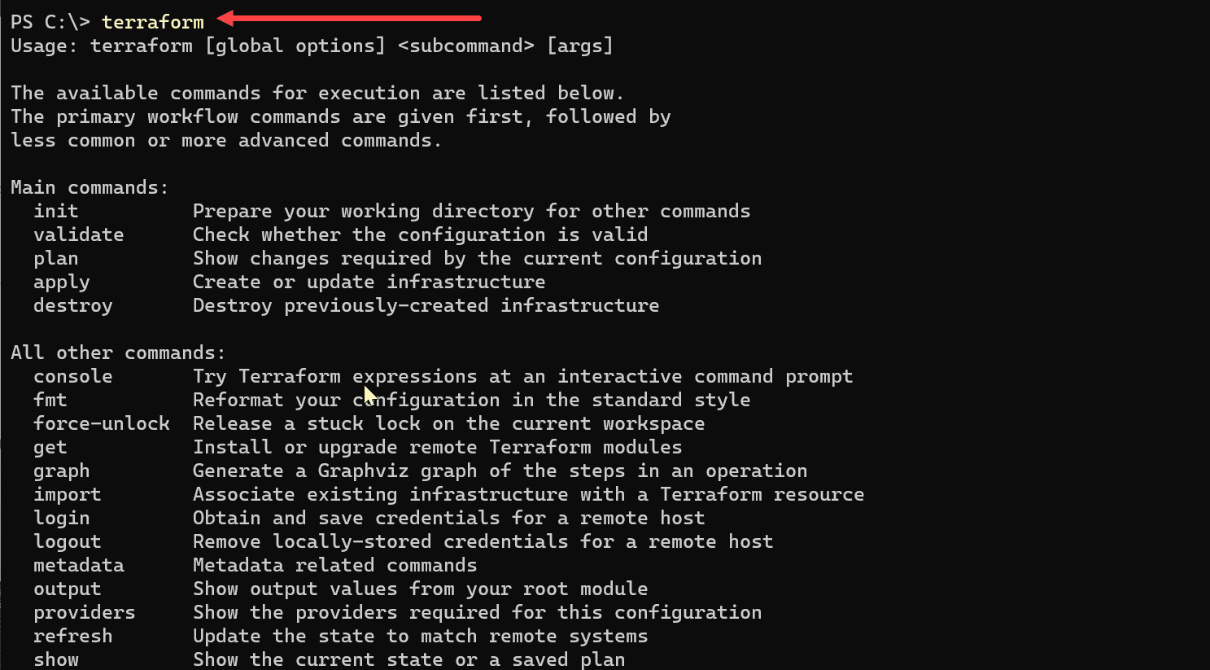The height and width of the screenshot is (670, 1210).
Task: Click the apply command name
Action: click(62, 282)
